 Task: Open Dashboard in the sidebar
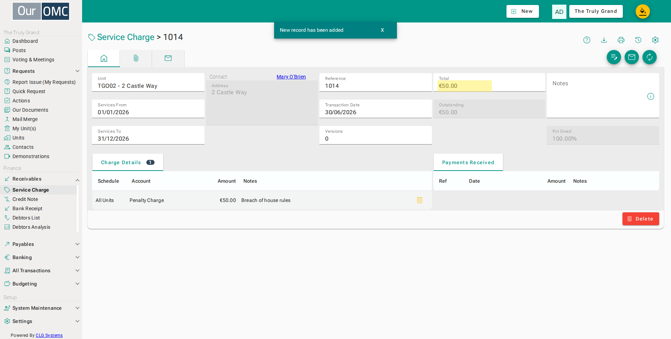pyautogui.click(x=25, y=41)
